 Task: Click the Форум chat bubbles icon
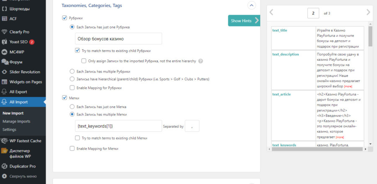5,62
